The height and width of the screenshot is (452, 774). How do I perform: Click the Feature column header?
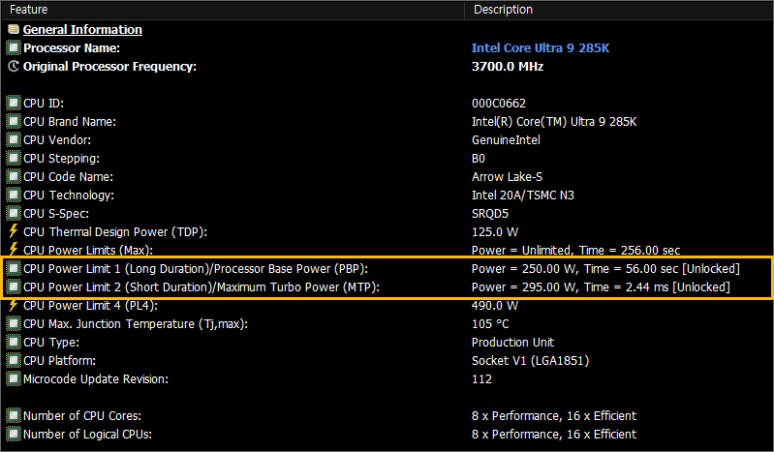pyautogui.click(x=232, y=10)
